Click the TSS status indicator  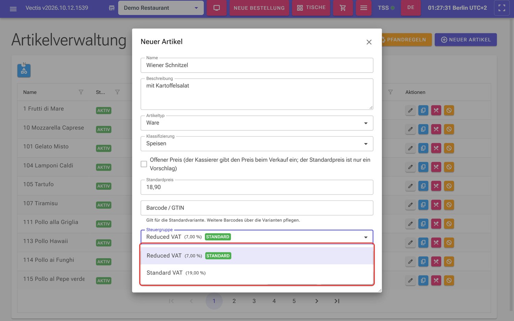click(386, 8)
